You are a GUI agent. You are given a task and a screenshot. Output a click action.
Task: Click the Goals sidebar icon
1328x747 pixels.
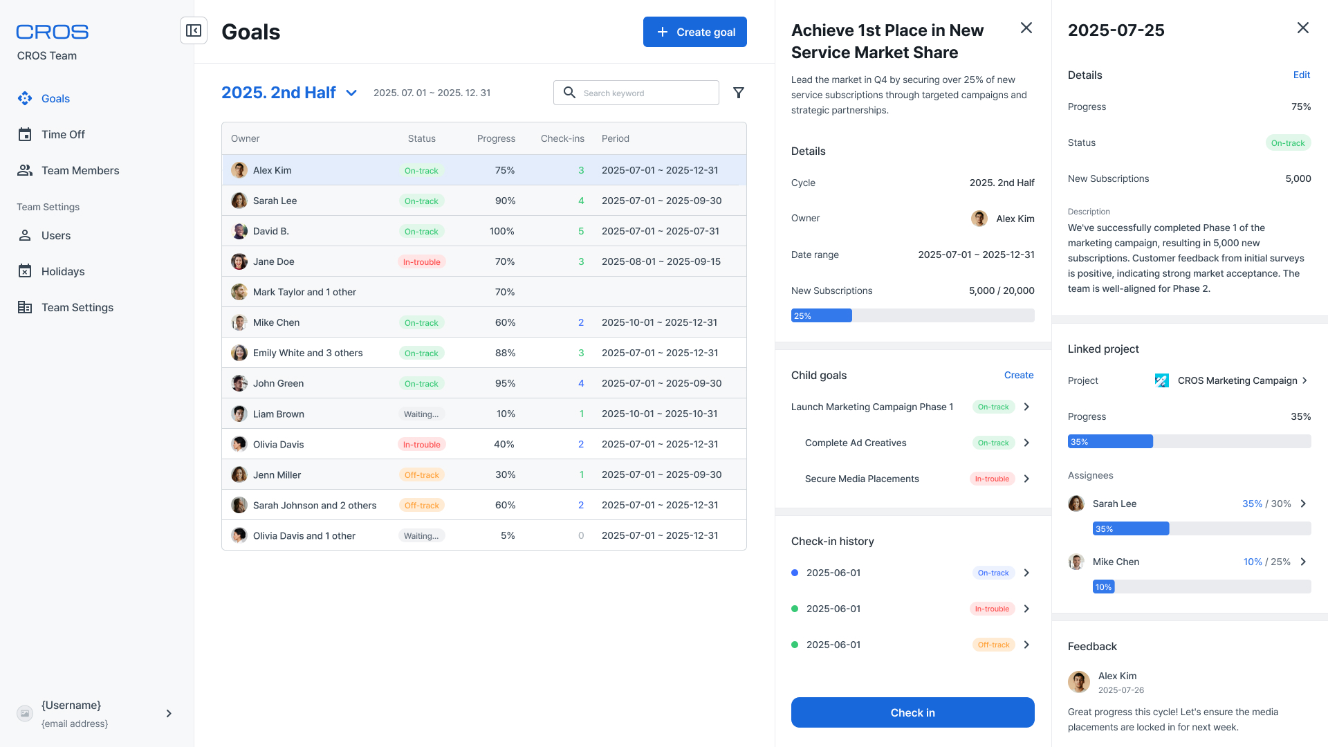coord(25,98)
